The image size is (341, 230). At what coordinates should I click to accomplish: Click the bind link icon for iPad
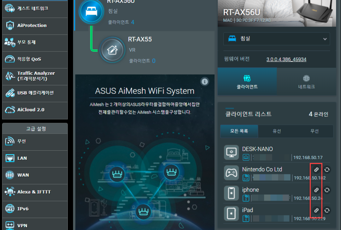coord(316,210)
